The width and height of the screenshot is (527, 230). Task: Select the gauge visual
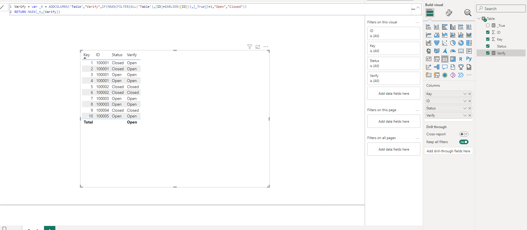453,51
